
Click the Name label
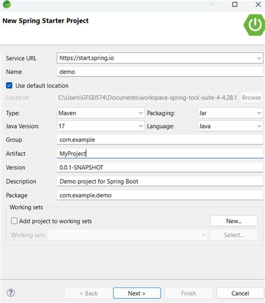pos(14,72)
